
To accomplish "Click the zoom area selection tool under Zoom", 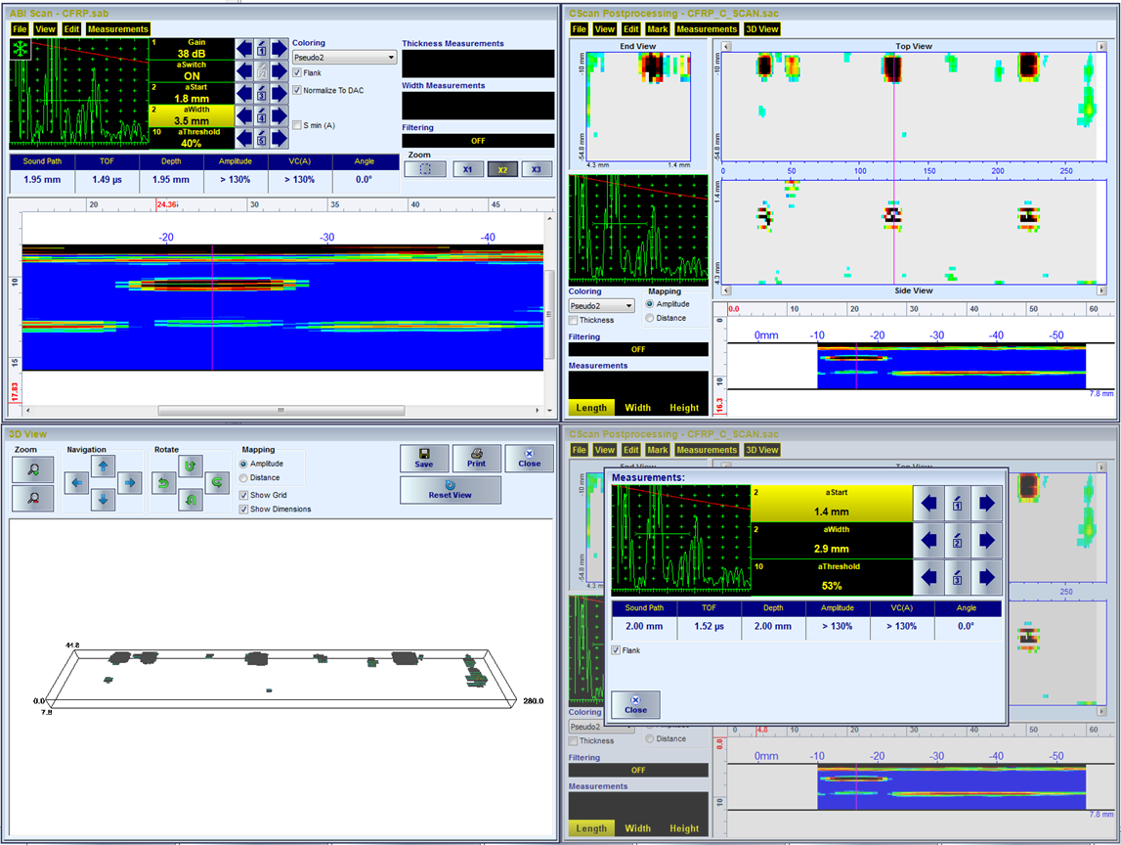I will (x=425, y=169).
